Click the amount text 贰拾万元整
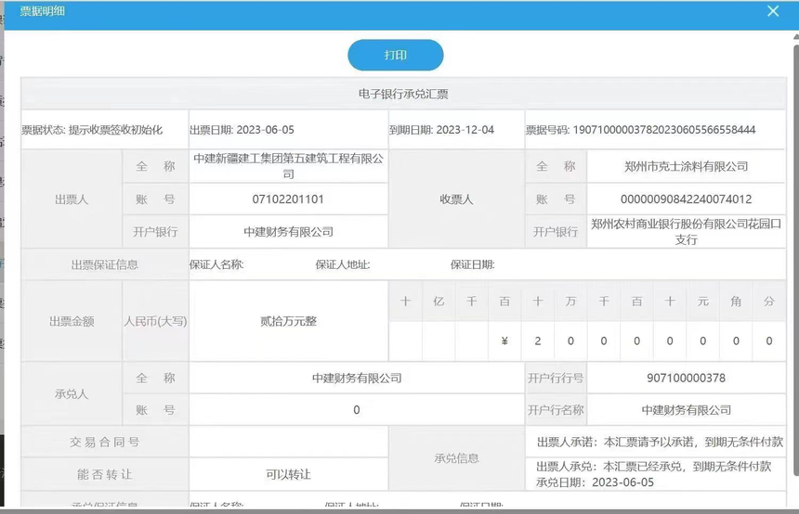Viewport: 799px width, 514px height. click(x=288, y=321)
